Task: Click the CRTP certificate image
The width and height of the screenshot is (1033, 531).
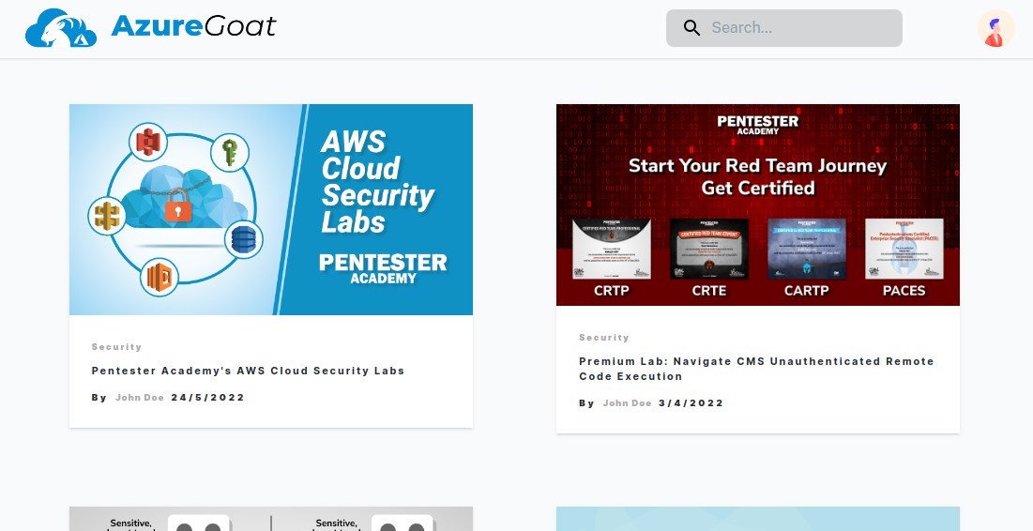Action: pos(612,249)
